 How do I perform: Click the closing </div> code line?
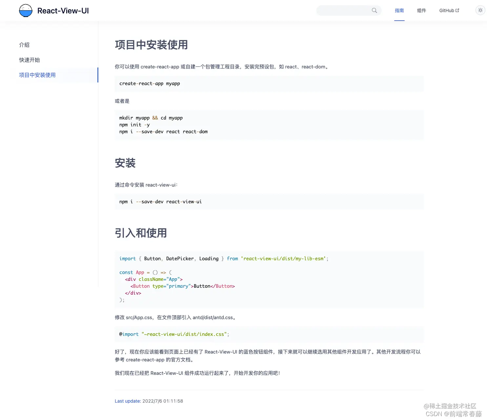[133, 293]
